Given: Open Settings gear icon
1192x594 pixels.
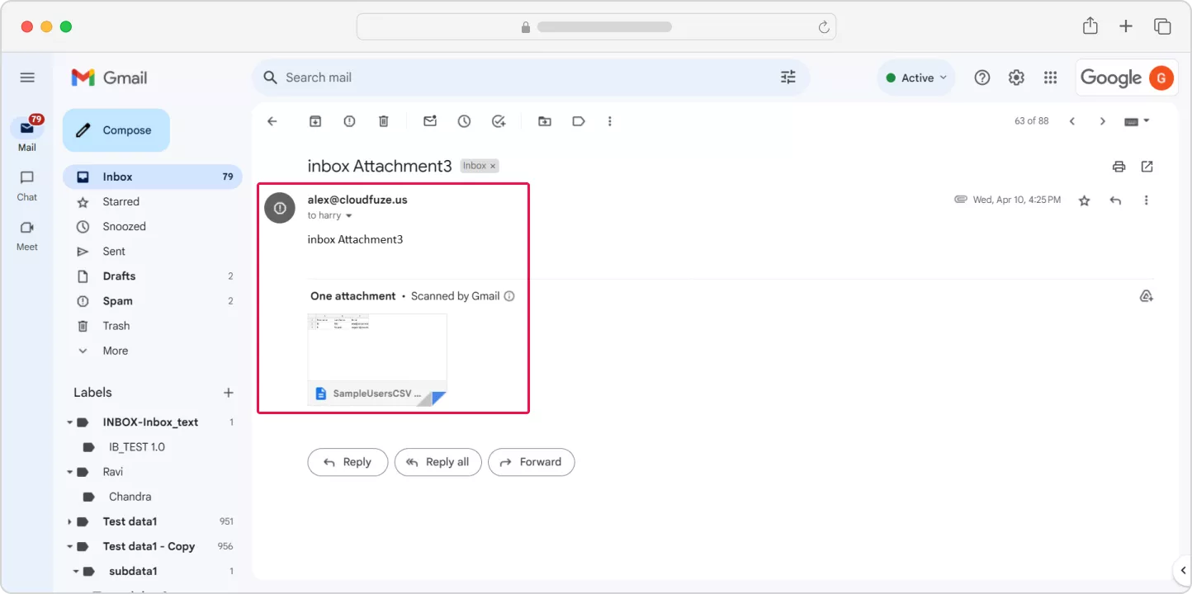Looking at the screenshot, I should pos(1016,78).
